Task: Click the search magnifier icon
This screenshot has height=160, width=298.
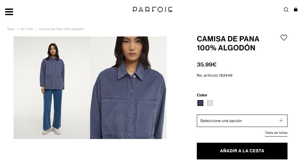Action: click(286, 10)
